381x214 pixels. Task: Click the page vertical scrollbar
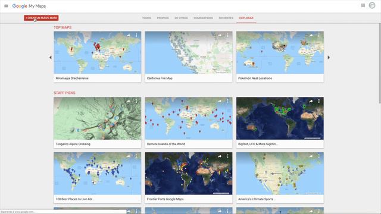[380, 63]
